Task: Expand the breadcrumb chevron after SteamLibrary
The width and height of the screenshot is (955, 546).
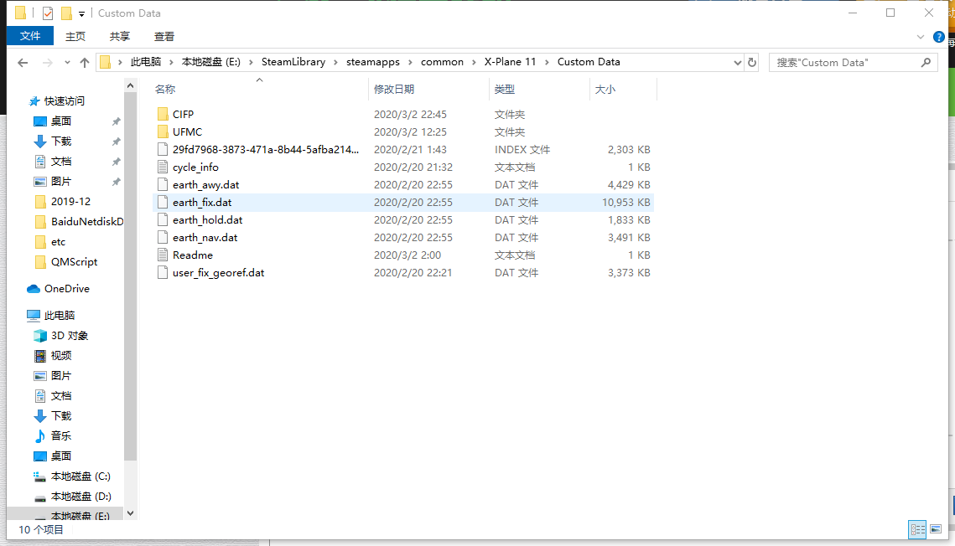Action: 335,62
